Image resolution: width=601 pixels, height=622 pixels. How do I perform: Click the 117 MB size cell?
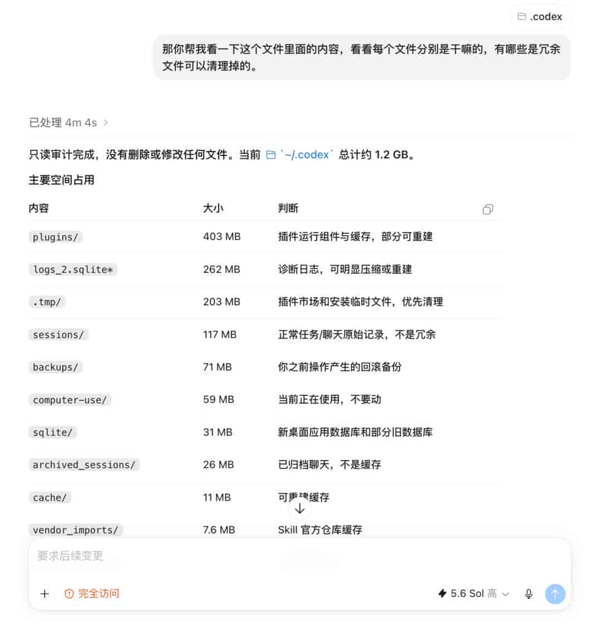click(220, 335)
